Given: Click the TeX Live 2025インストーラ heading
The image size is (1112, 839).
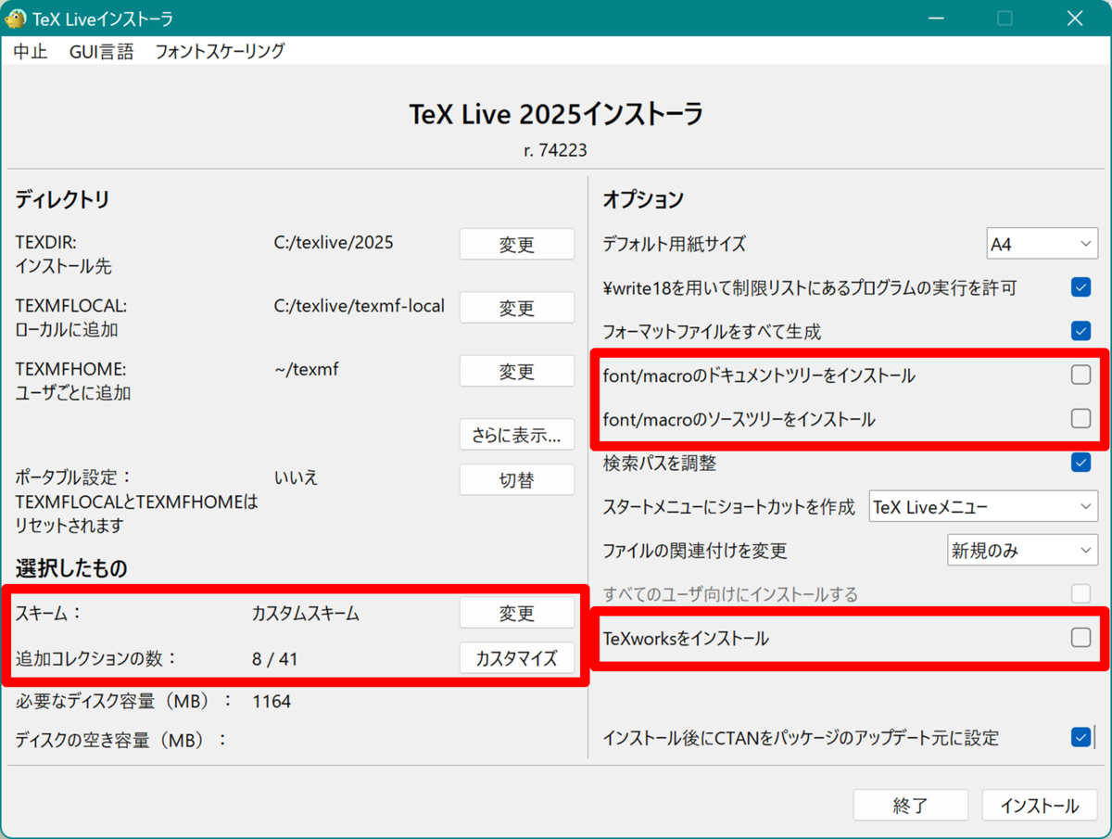Looking at the screenshot, I should point(556,114).
